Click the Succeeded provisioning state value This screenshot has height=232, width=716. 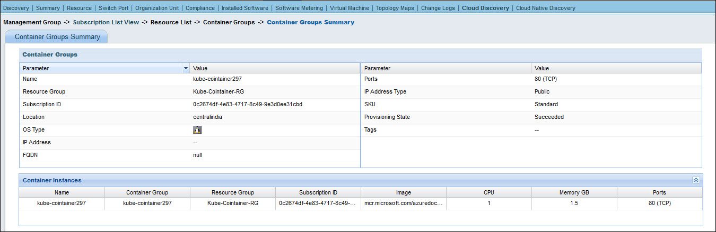point(549,117)
